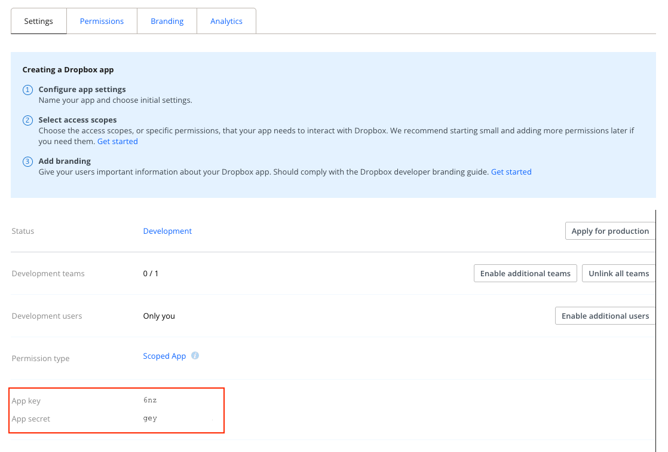Click the Development status link
This screenshot has height=452, width=668.
click(x=167, y=231)
